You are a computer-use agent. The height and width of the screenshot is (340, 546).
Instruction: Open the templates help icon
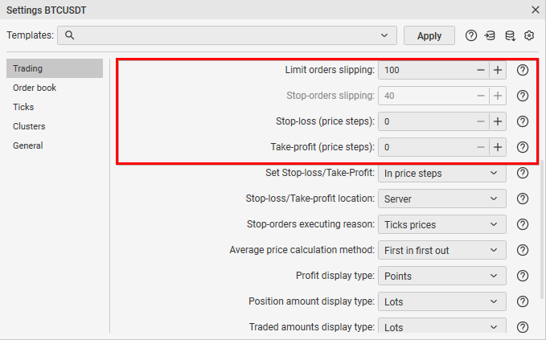(x=470, y=35)
